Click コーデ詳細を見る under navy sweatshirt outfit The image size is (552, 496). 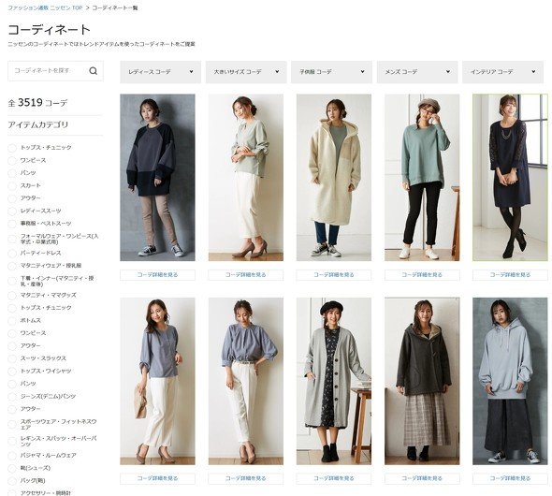157,274
